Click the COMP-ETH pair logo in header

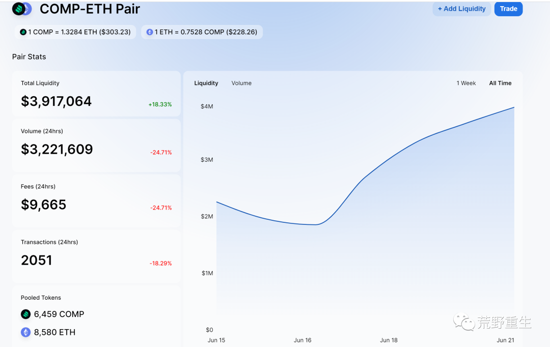22,9
